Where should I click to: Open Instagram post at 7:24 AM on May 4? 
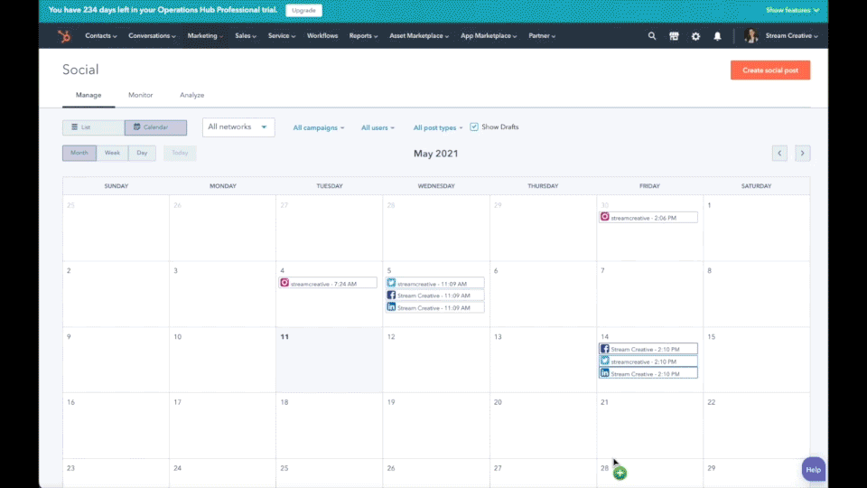pyautogui.click(x=328, y=283)
